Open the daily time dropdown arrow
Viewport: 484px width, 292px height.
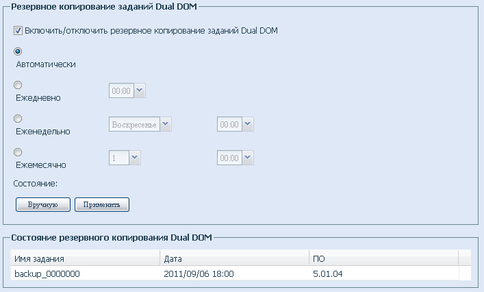140,90
